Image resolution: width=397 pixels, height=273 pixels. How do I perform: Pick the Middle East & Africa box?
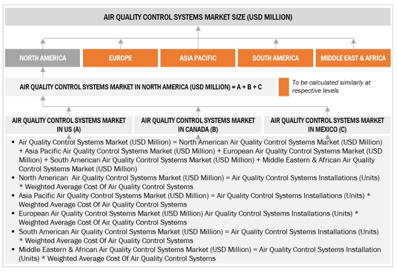pos(353,58)
